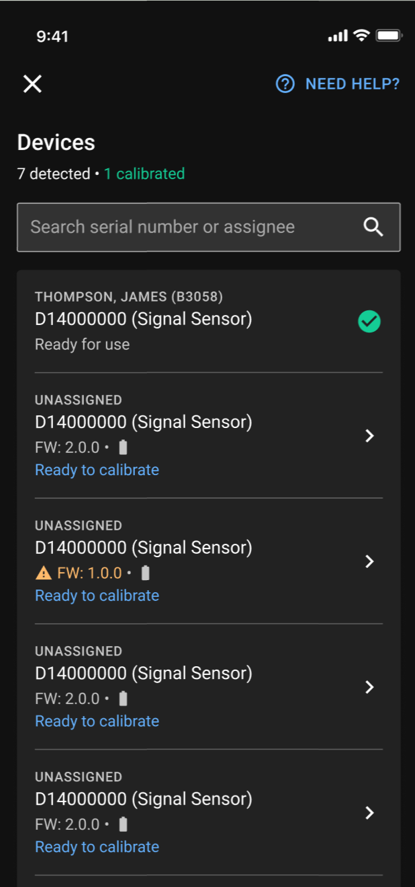Select James Thompson's calibrated device row

tap(188, 320)
